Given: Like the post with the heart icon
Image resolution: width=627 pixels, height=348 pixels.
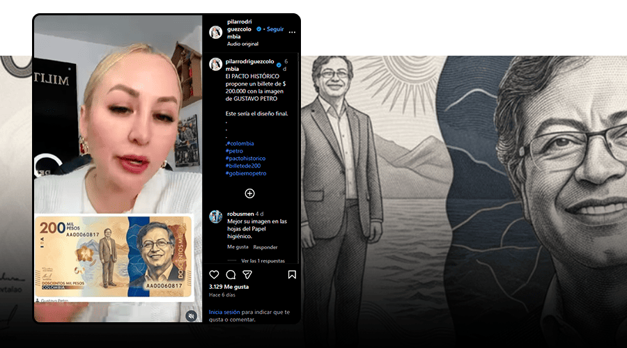Looking at the screenshot, I should [x=214, y=275].
